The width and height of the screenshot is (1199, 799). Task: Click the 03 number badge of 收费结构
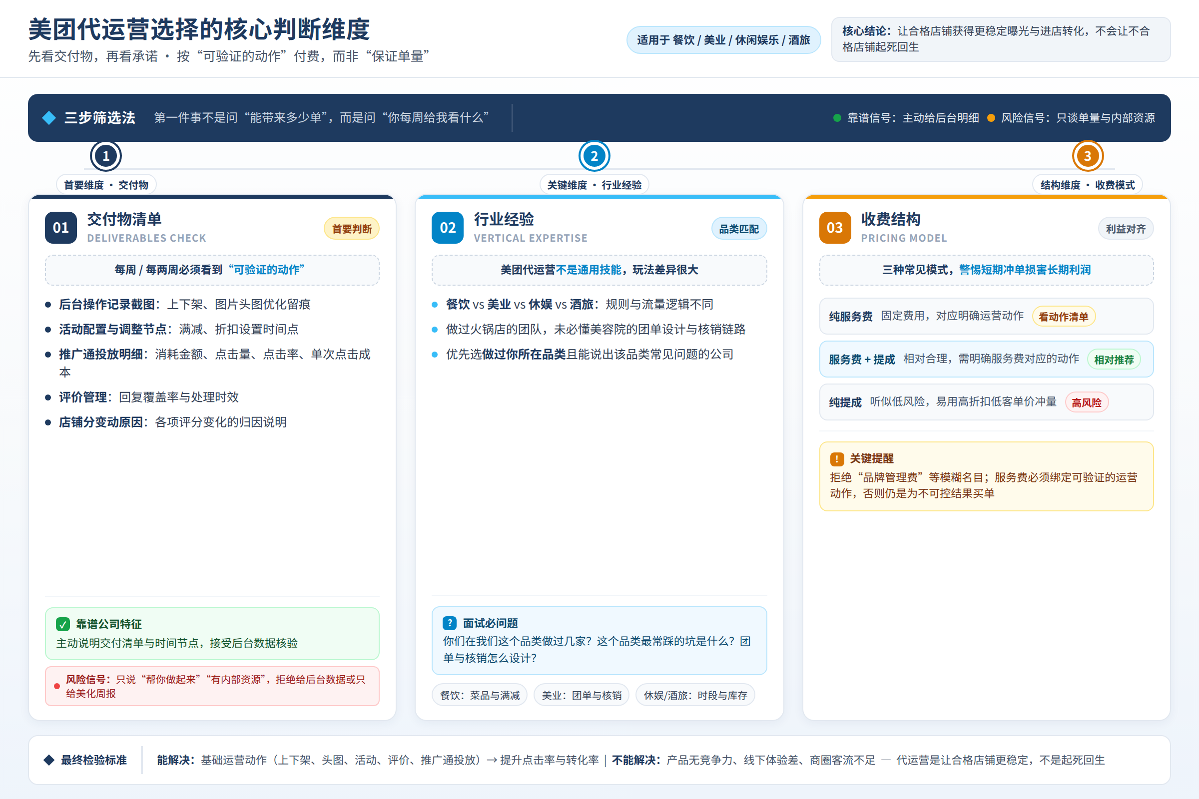pyautogui.click(x=835, y=227)
